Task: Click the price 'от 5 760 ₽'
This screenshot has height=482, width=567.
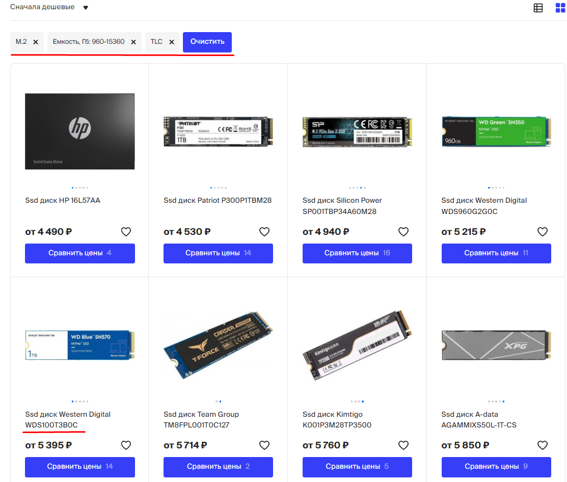Action: click(326, 445)
